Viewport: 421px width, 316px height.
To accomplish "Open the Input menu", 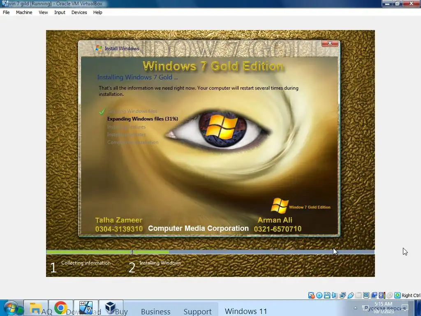I will [60, 12].
